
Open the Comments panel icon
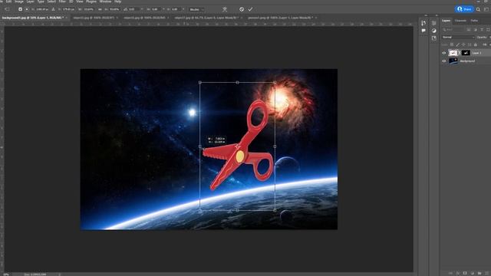point(423,31)
